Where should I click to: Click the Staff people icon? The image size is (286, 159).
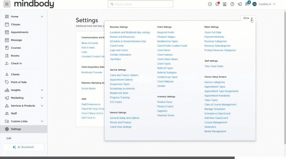pyautogui.click(x=7, y=113)
